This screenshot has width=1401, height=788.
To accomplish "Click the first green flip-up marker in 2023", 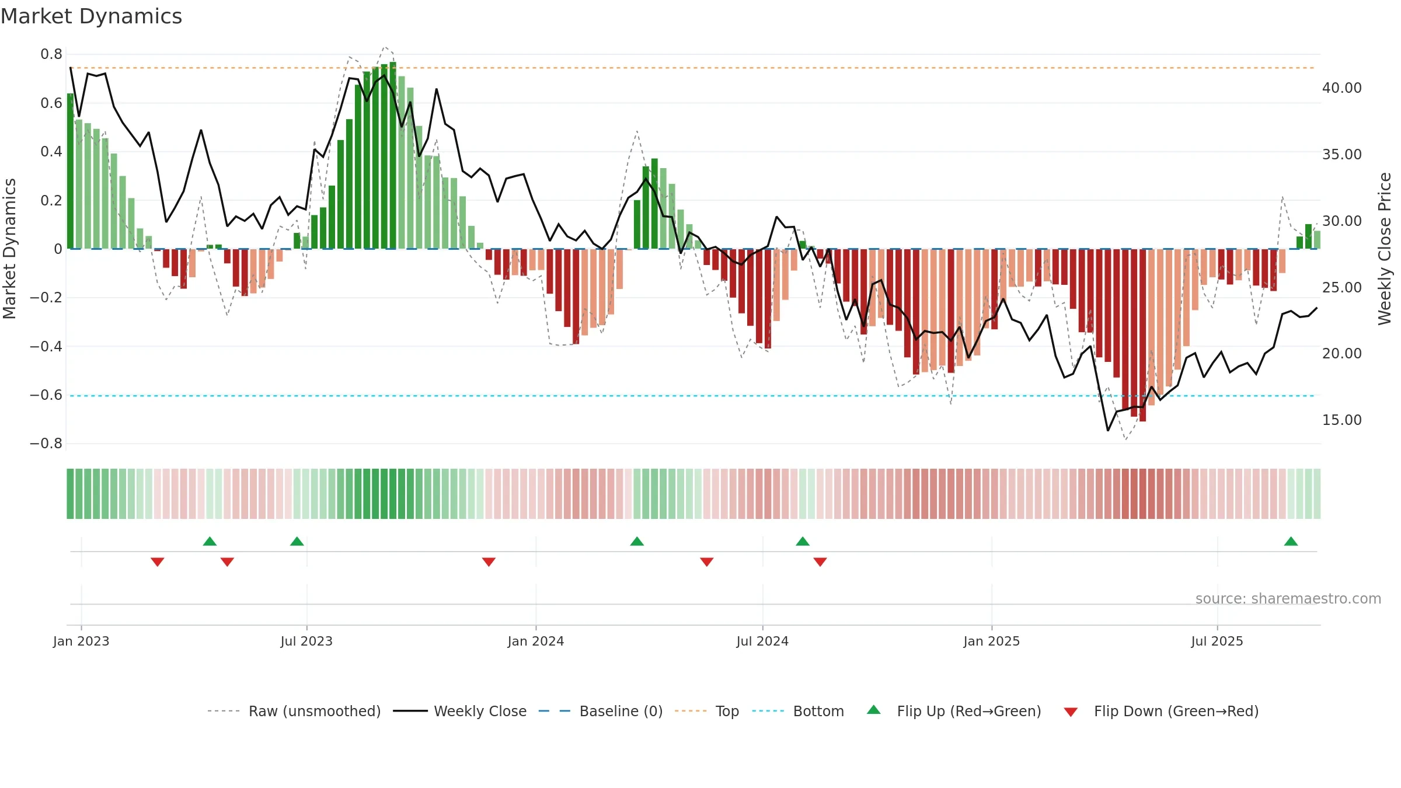I will (x=210, y=541).
